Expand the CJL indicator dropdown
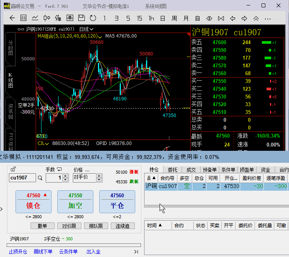 coord(43,143)
